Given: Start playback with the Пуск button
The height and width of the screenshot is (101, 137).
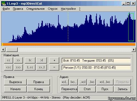Looking at the screenshot, I should (x=105, y=89).
